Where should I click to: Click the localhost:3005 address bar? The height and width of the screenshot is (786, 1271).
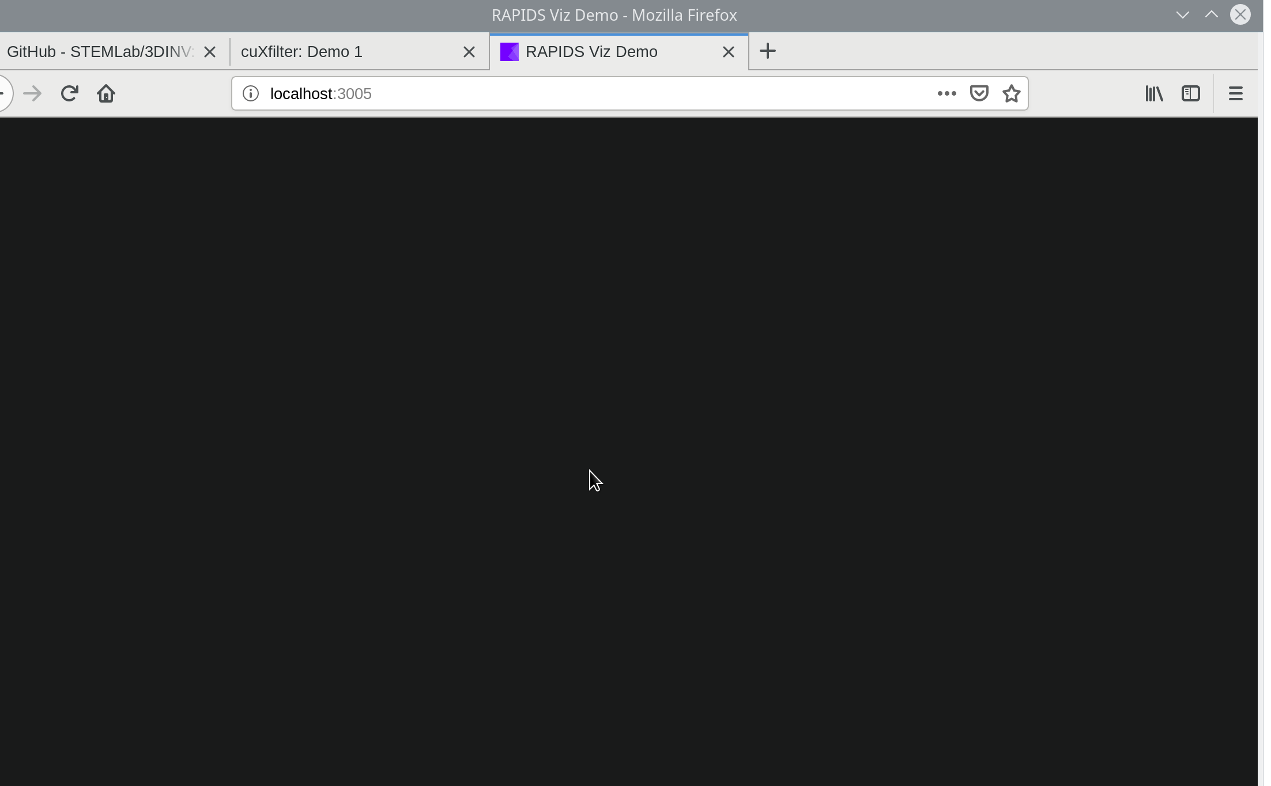coord(576,93)
